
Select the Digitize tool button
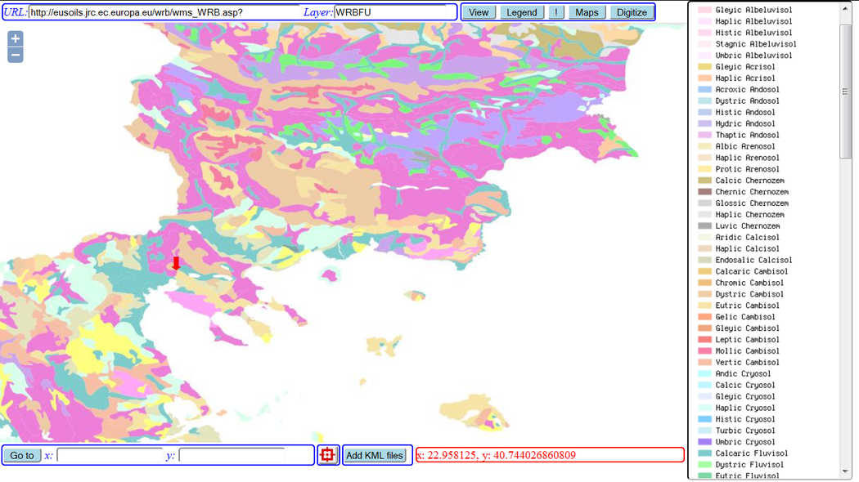[x=632, y=12]
